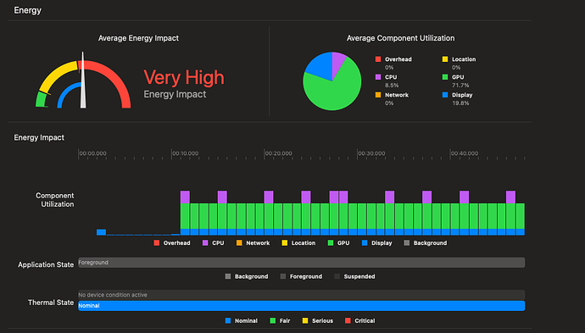
Task: Click the lone blue Display bar near 00:00
Action: [101, 232]
